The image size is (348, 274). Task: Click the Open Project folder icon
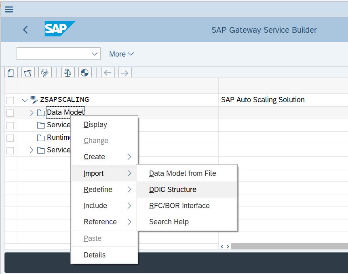[x=28, y=73]
